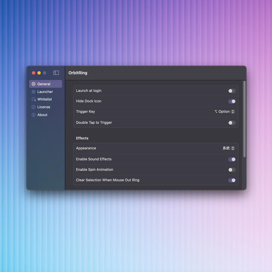272x272 pixels.
Task: Minimize the window with yellow button
Action: 39,73
